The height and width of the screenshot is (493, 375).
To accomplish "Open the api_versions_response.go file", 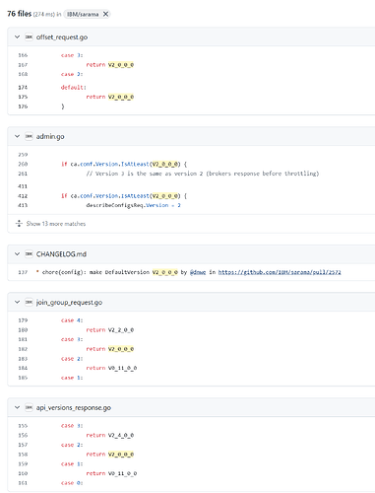I will 74,408.
